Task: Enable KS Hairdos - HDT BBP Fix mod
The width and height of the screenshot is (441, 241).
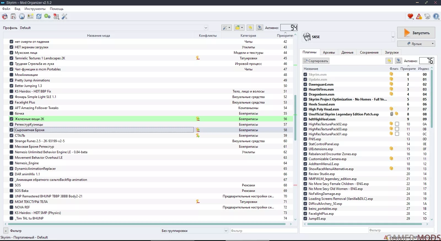Action: pyautogui.click(x=11, y=91)
